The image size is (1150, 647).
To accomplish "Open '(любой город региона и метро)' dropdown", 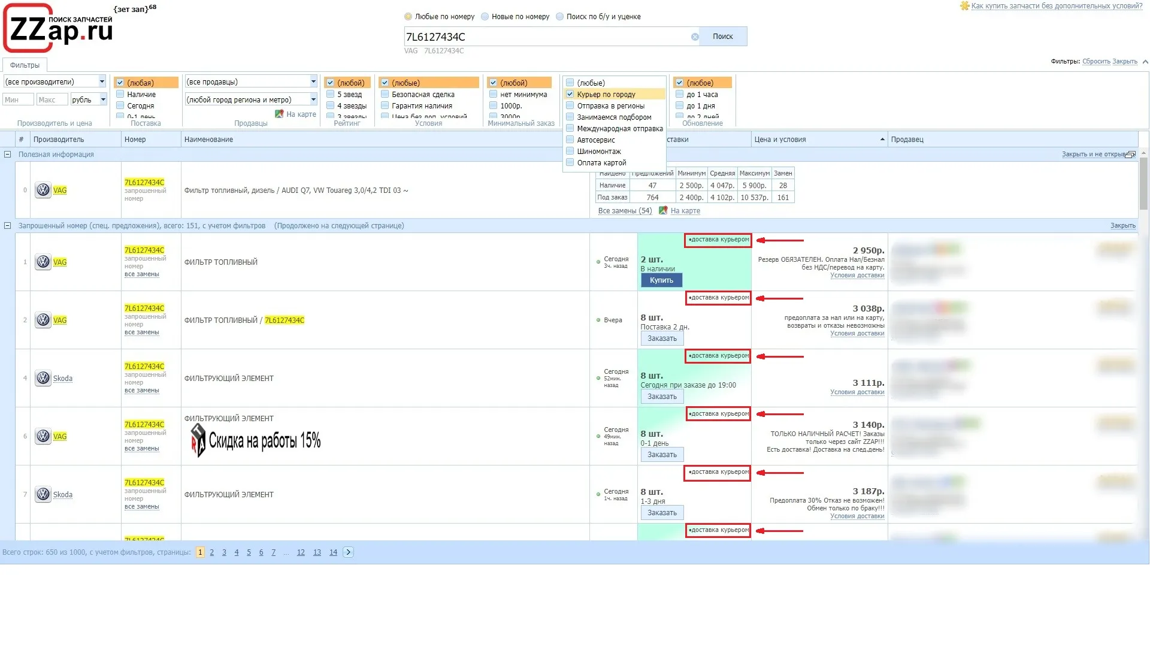I will click(251, 99).
